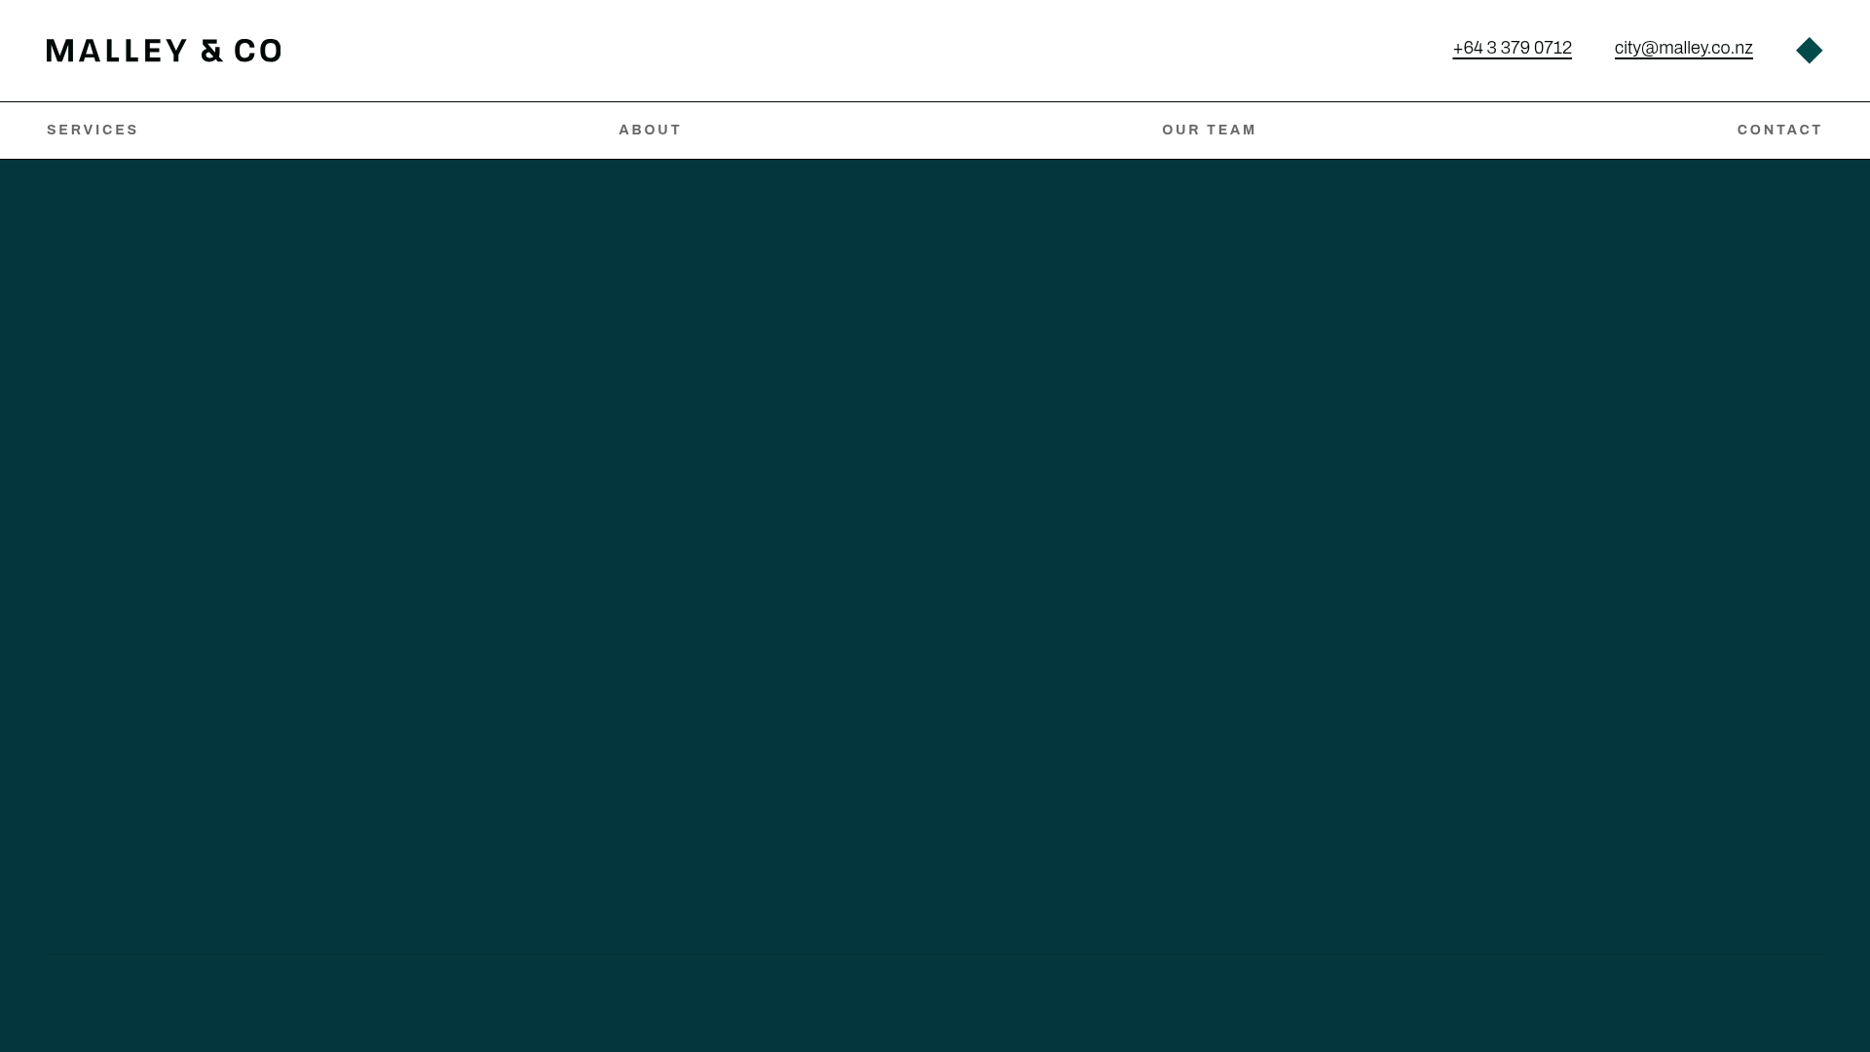
Task: Call the phone number +64 3 379 0712
Action: [x=1512, y=49]
